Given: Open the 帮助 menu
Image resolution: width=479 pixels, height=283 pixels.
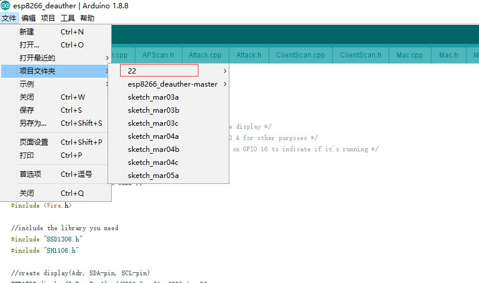Looking at the screenshot, I should (x=87, y=18).
